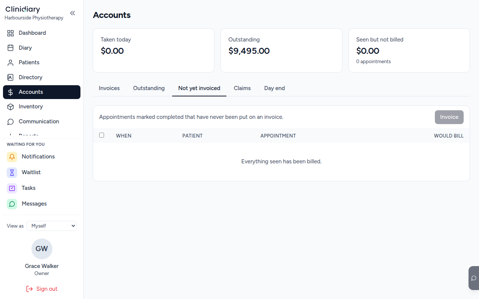This screenshot has width=479, height=299.
Task: Switch to the Invoices tab
Action: tap(109, 88)
